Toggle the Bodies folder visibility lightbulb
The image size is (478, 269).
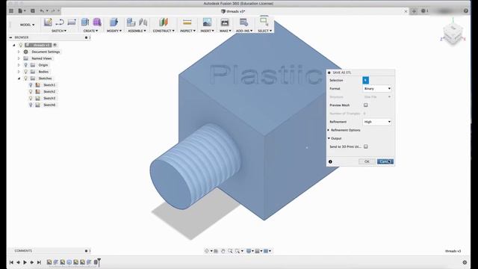click(x=25, y=72)
